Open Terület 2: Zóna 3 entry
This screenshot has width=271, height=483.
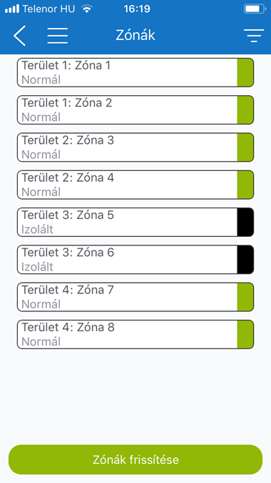point(135,147)
